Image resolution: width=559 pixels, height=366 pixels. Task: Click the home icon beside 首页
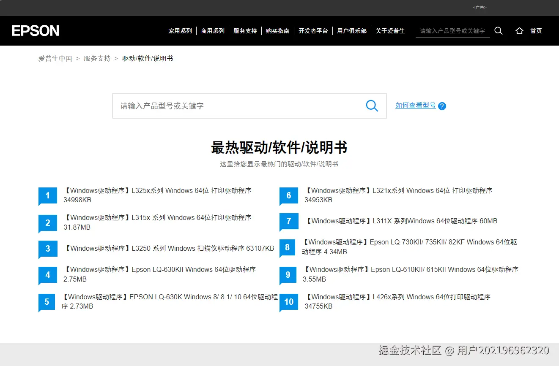[x=519, y=30]
